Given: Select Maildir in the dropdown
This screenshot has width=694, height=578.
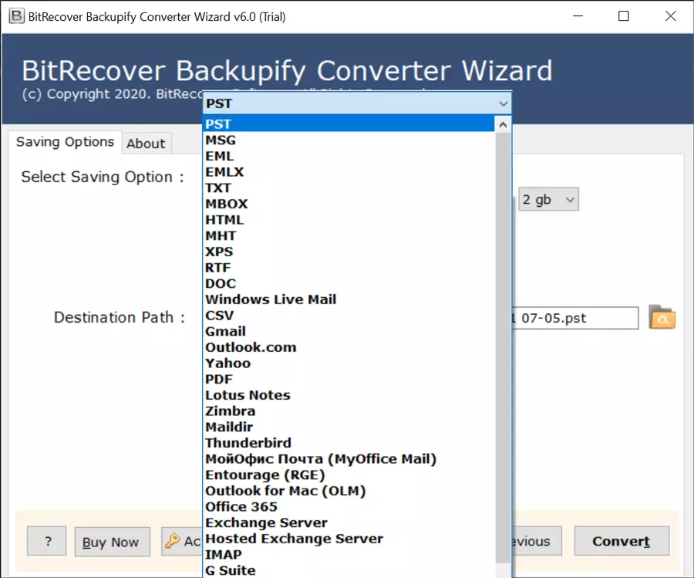Looking at the screenshot, I should tap(349, 427).
